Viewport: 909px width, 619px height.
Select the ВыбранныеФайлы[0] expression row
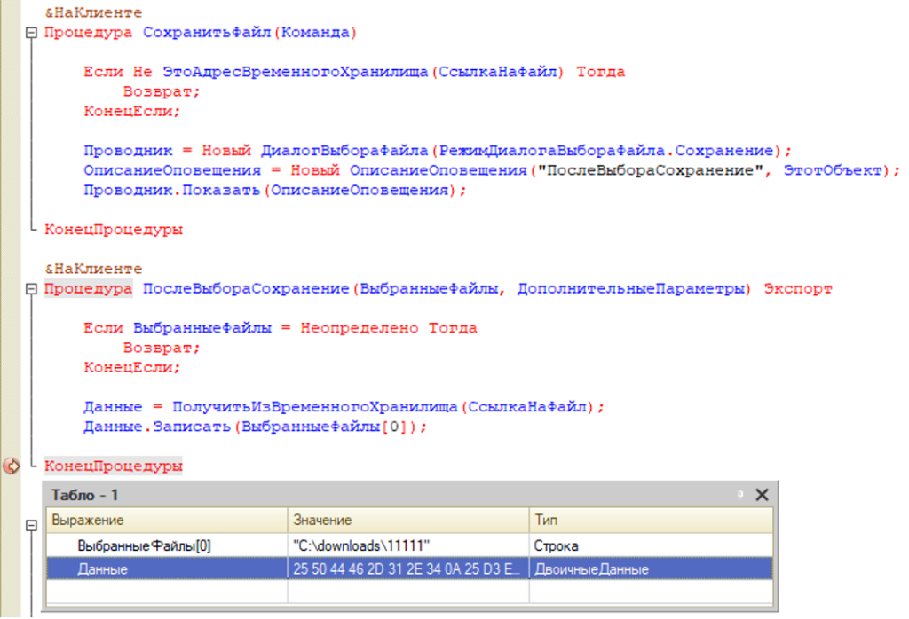tap(144, 545)
